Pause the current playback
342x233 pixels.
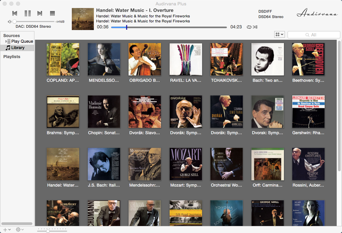27,13
